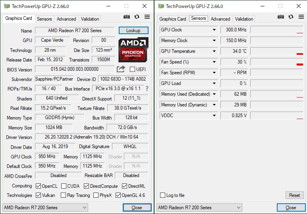Open the Fan Speed (RPM) sensor dropdown
This screenshot has height=214, width=307.
[214, 73]
